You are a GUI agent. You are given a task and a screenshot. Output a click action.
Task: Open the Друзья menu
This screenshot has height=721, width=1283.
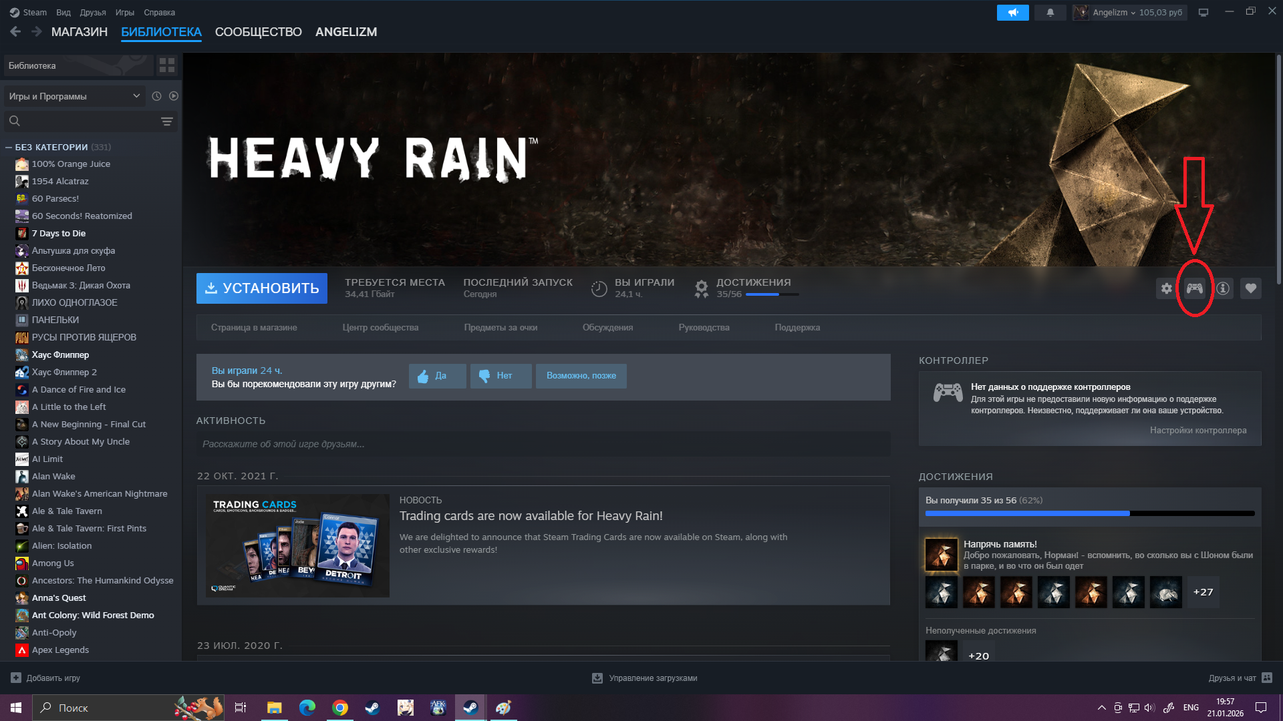(x=93, y=13)
